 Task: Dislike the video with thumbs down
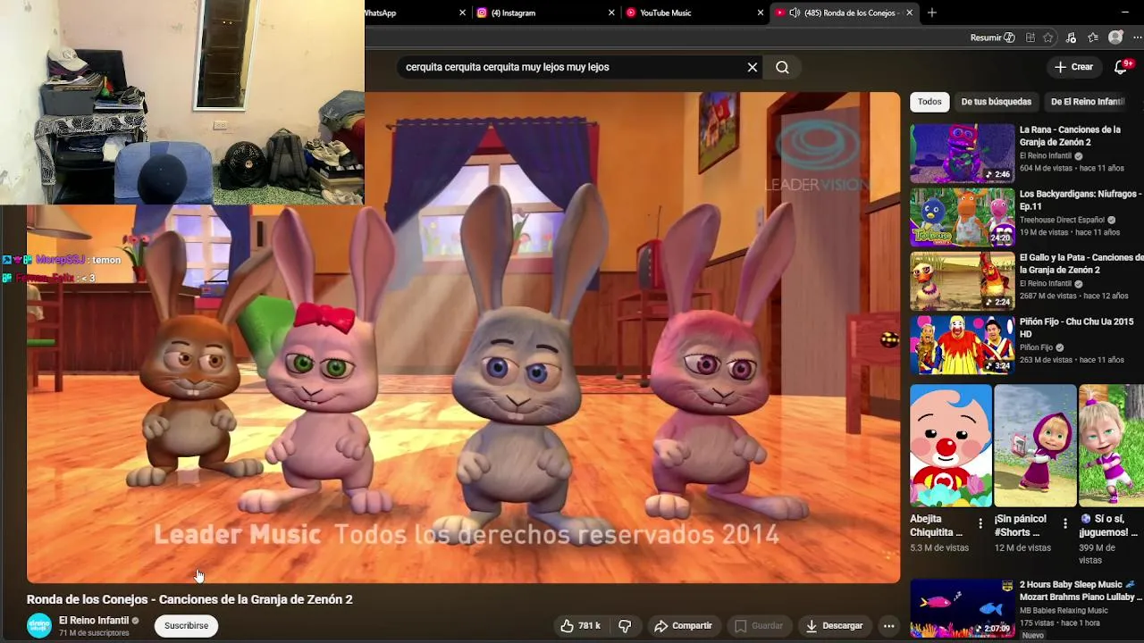pos(625,626)
